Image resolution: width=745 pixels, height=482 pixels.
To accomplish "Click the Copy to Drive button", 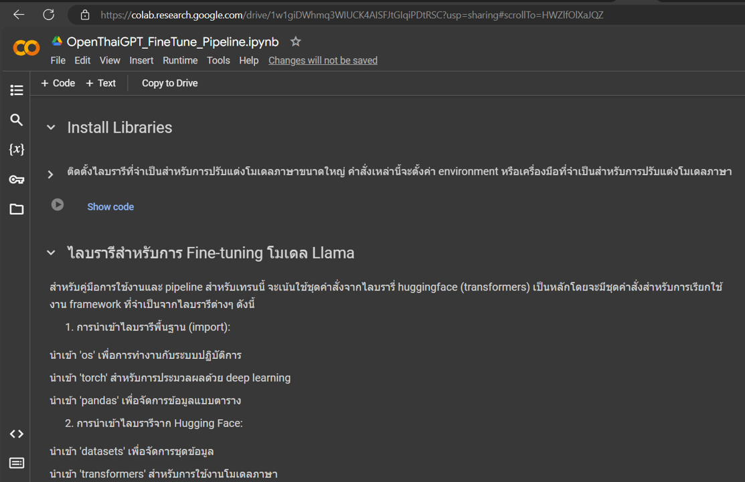I will pyautogui.click(x=168, y=83).
